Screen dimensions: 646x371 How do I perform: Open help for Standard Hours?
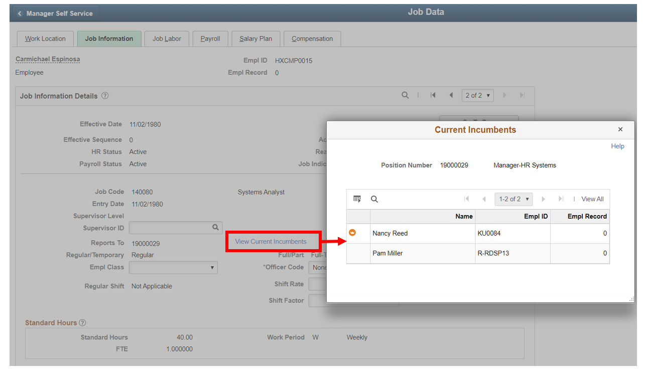pos(82,323)
